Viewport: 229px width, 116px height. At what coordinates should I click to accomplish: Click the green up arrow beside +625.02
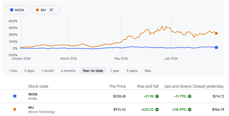pos(157,110)
